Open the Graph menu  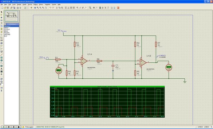24,5
